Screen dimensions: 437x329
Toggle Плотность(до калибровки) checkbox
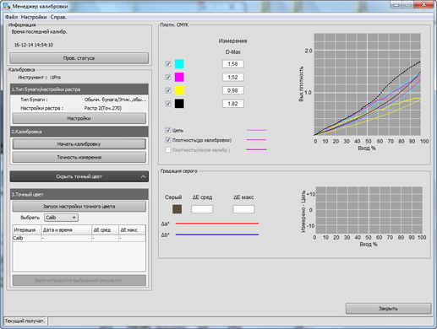click(x=168, y=140)
